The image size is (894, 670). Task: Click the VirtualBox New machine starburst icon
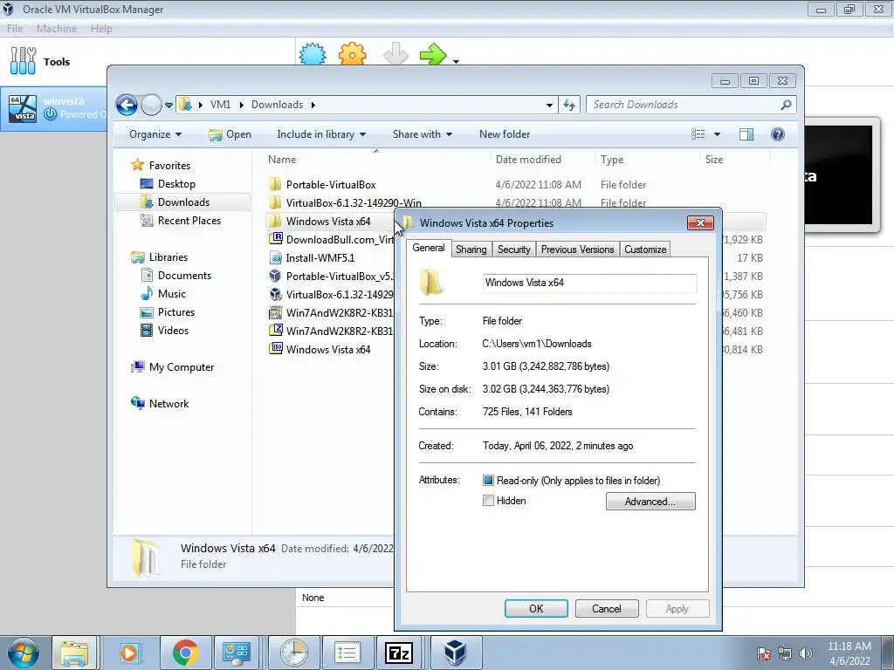click(313, 54)
